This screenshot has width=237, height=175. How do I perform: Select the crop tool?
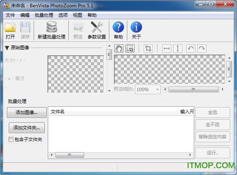click(x=148, y=48)
